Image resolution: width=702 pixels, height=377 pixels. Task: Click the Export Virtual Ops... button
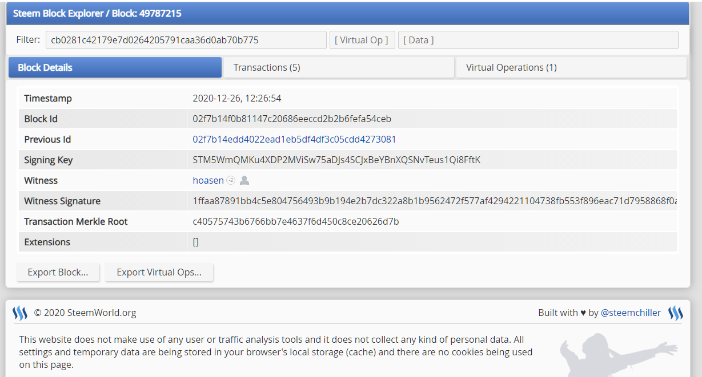coord(159,273)
